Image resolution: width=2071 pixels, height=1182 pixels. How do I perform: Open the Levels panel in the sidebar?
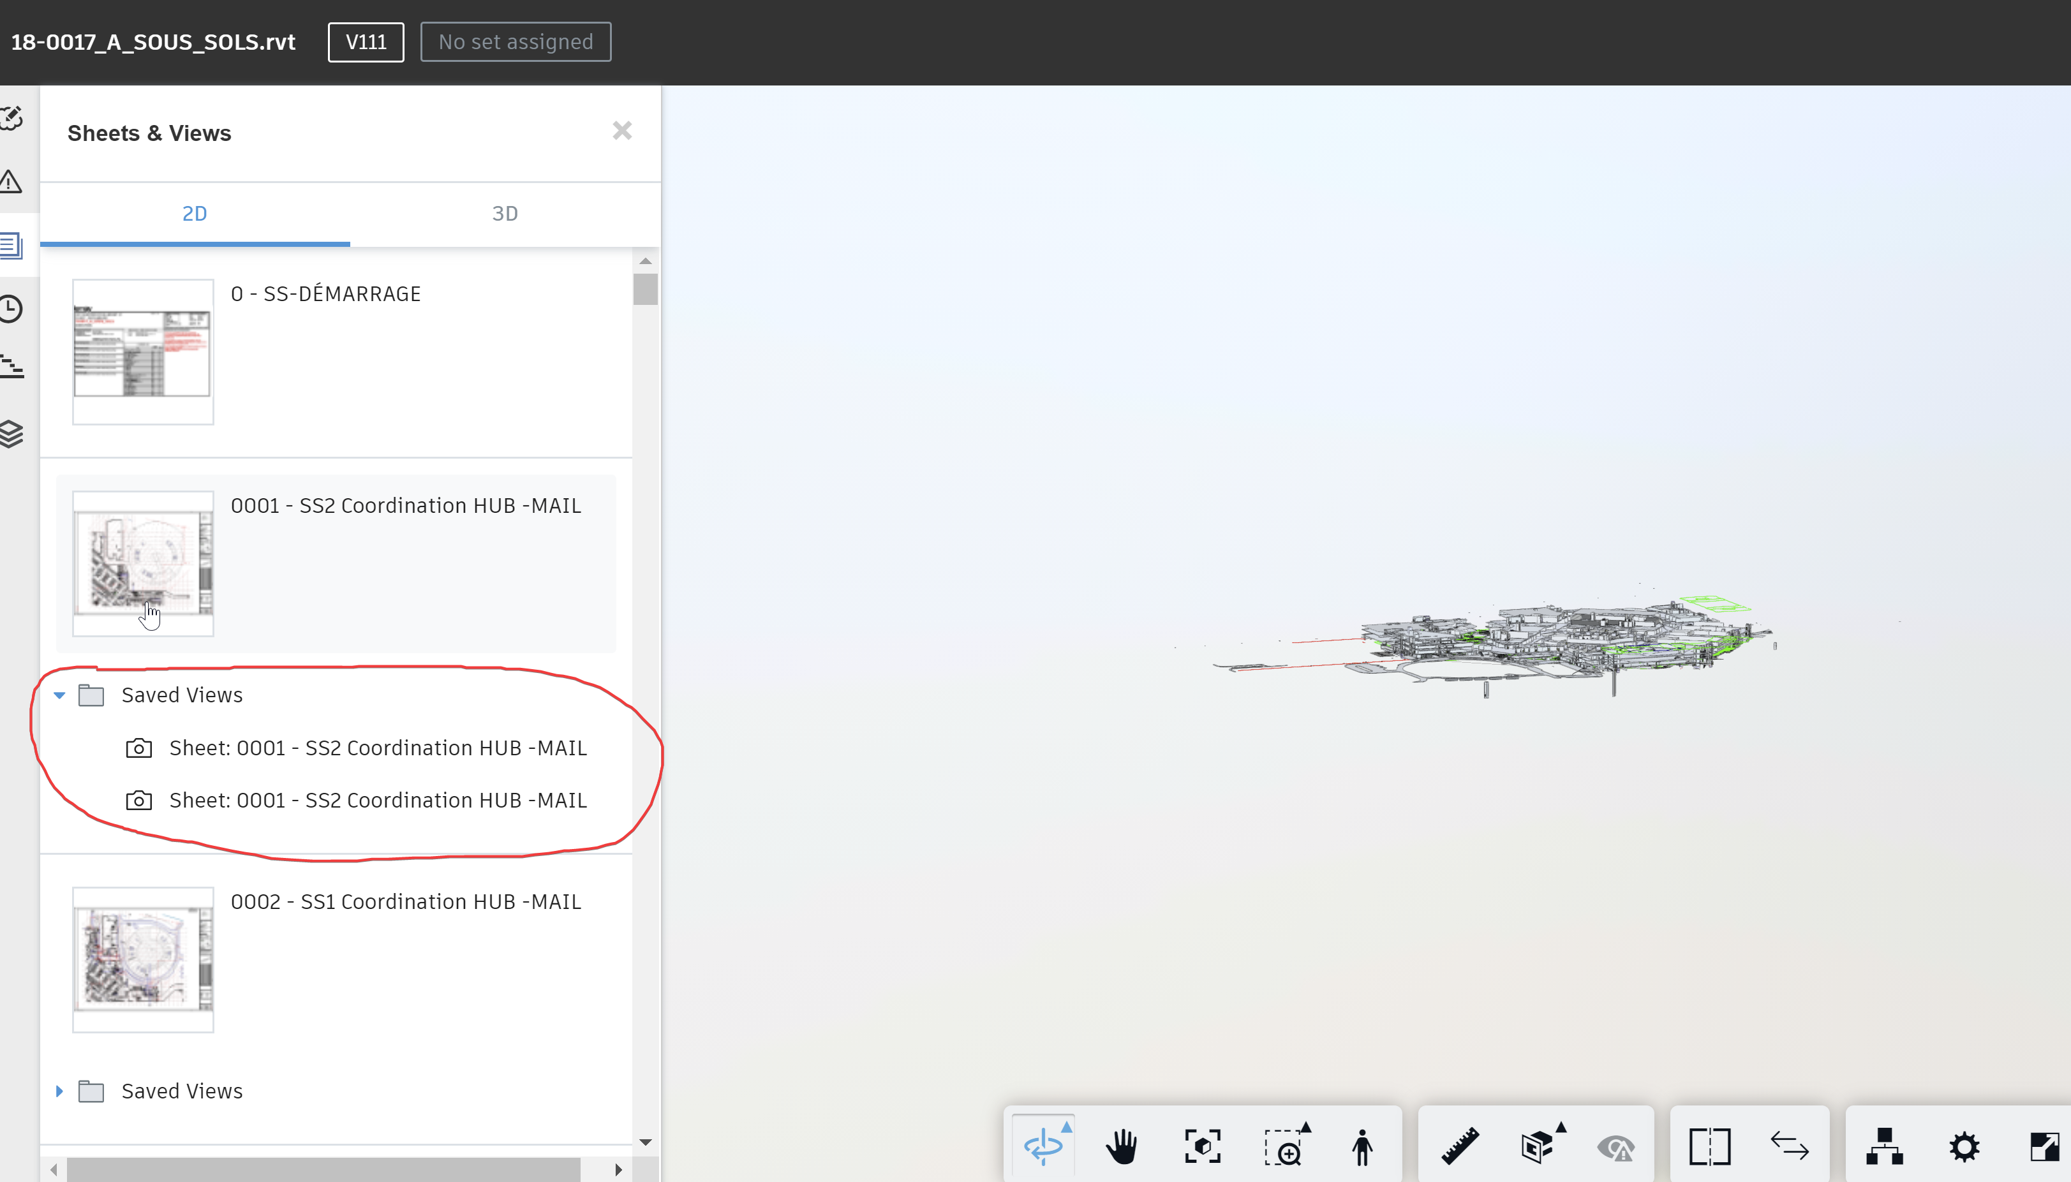tap(12, 366)
